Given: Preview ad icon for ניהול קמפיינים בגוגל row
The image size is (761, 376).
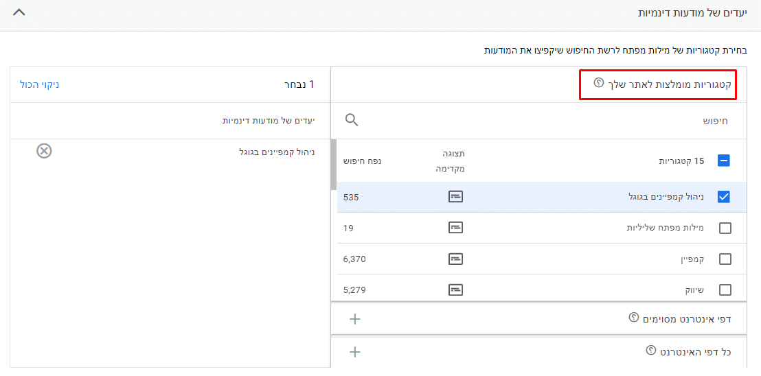Looking at the screenshot, I should coord(455,196).
